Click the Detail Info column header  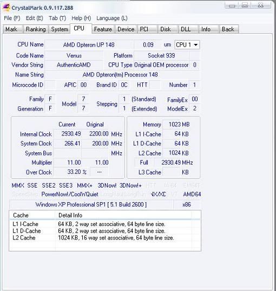coord(123,215)
